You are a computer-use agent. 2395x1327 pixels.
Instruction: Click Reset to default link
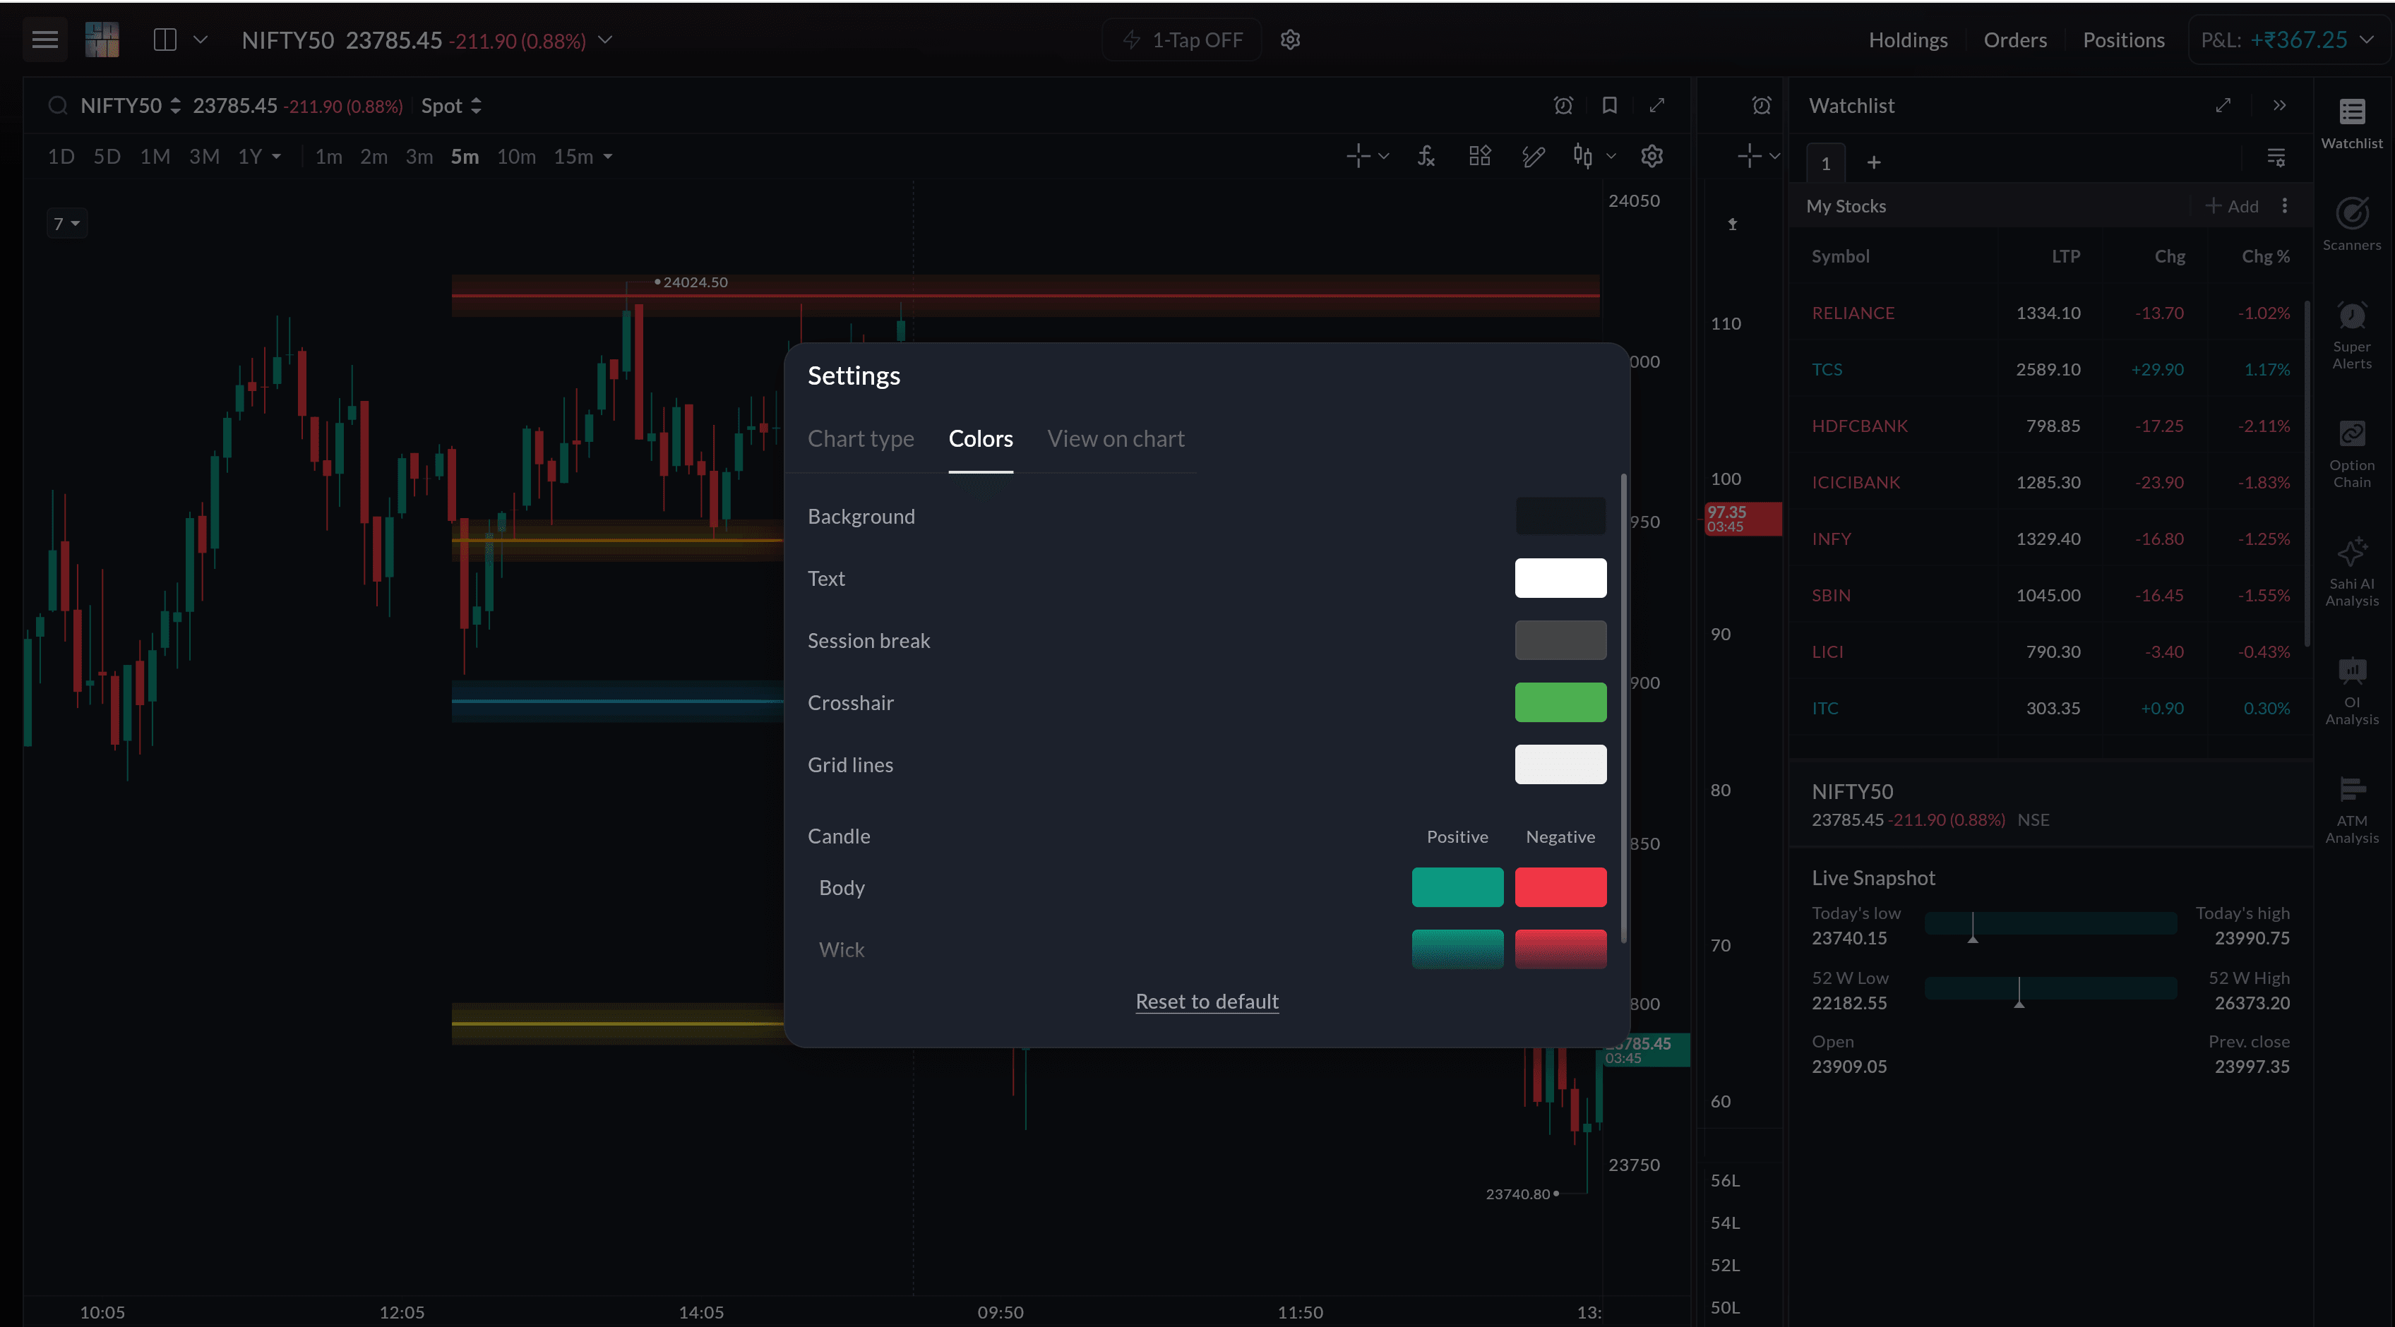tap(1207, 1001)
